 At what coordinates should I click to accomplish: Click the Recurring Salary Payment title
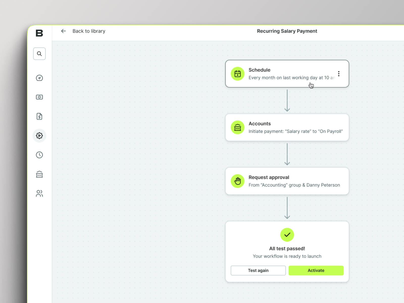coord(287,31)
